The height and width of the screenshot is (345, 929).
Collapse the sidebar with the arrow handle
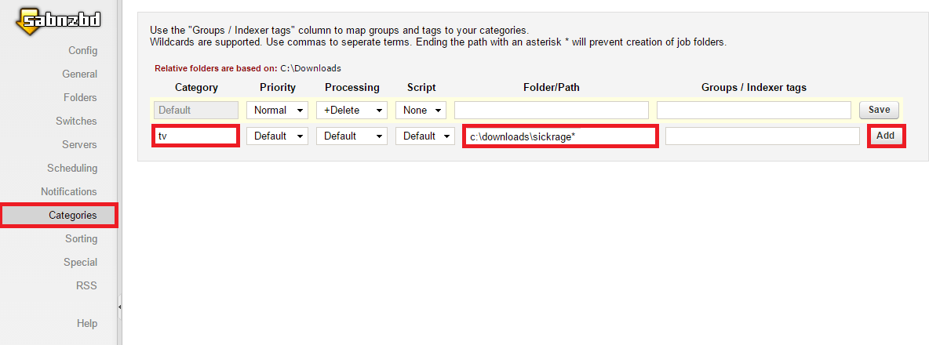(x=119, y=307)
